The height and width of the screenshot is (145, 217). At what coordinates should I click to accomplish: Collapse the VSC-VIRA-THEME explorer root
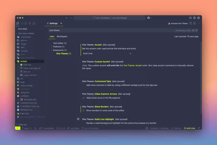17,33
